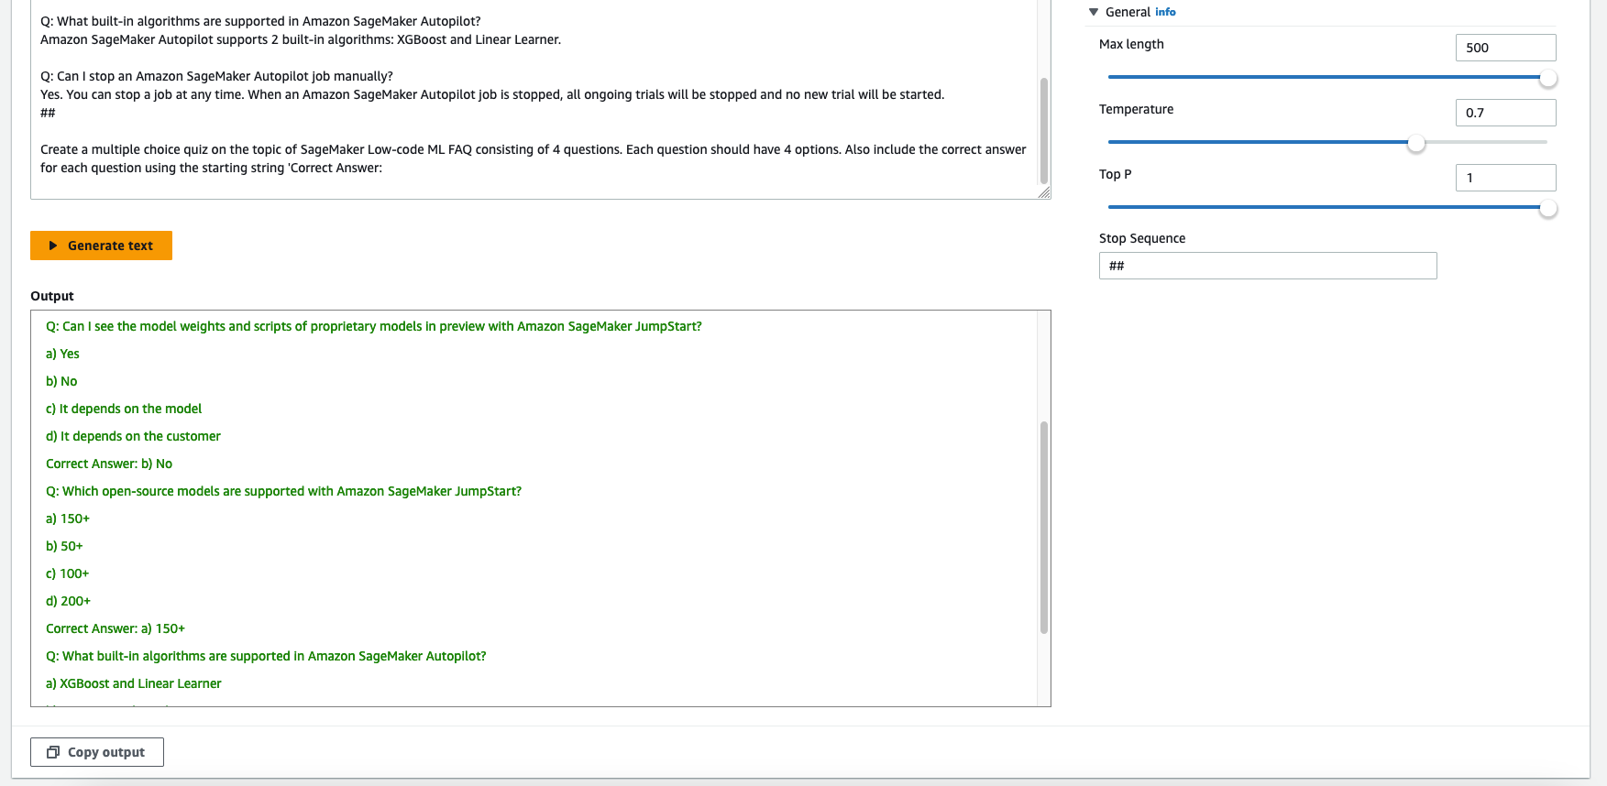Click the Stop Sequence label
The image size is (1607, 786).
(x=1142, y=238)
